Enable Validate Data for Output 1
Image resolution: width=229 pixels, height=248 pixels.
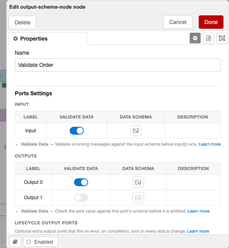coord(81,198)
